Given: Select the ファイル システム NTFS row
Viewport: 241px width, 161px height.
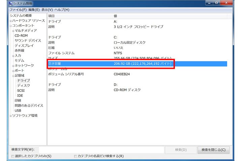Looking at the screenshot, I should (x=137, y=53).
